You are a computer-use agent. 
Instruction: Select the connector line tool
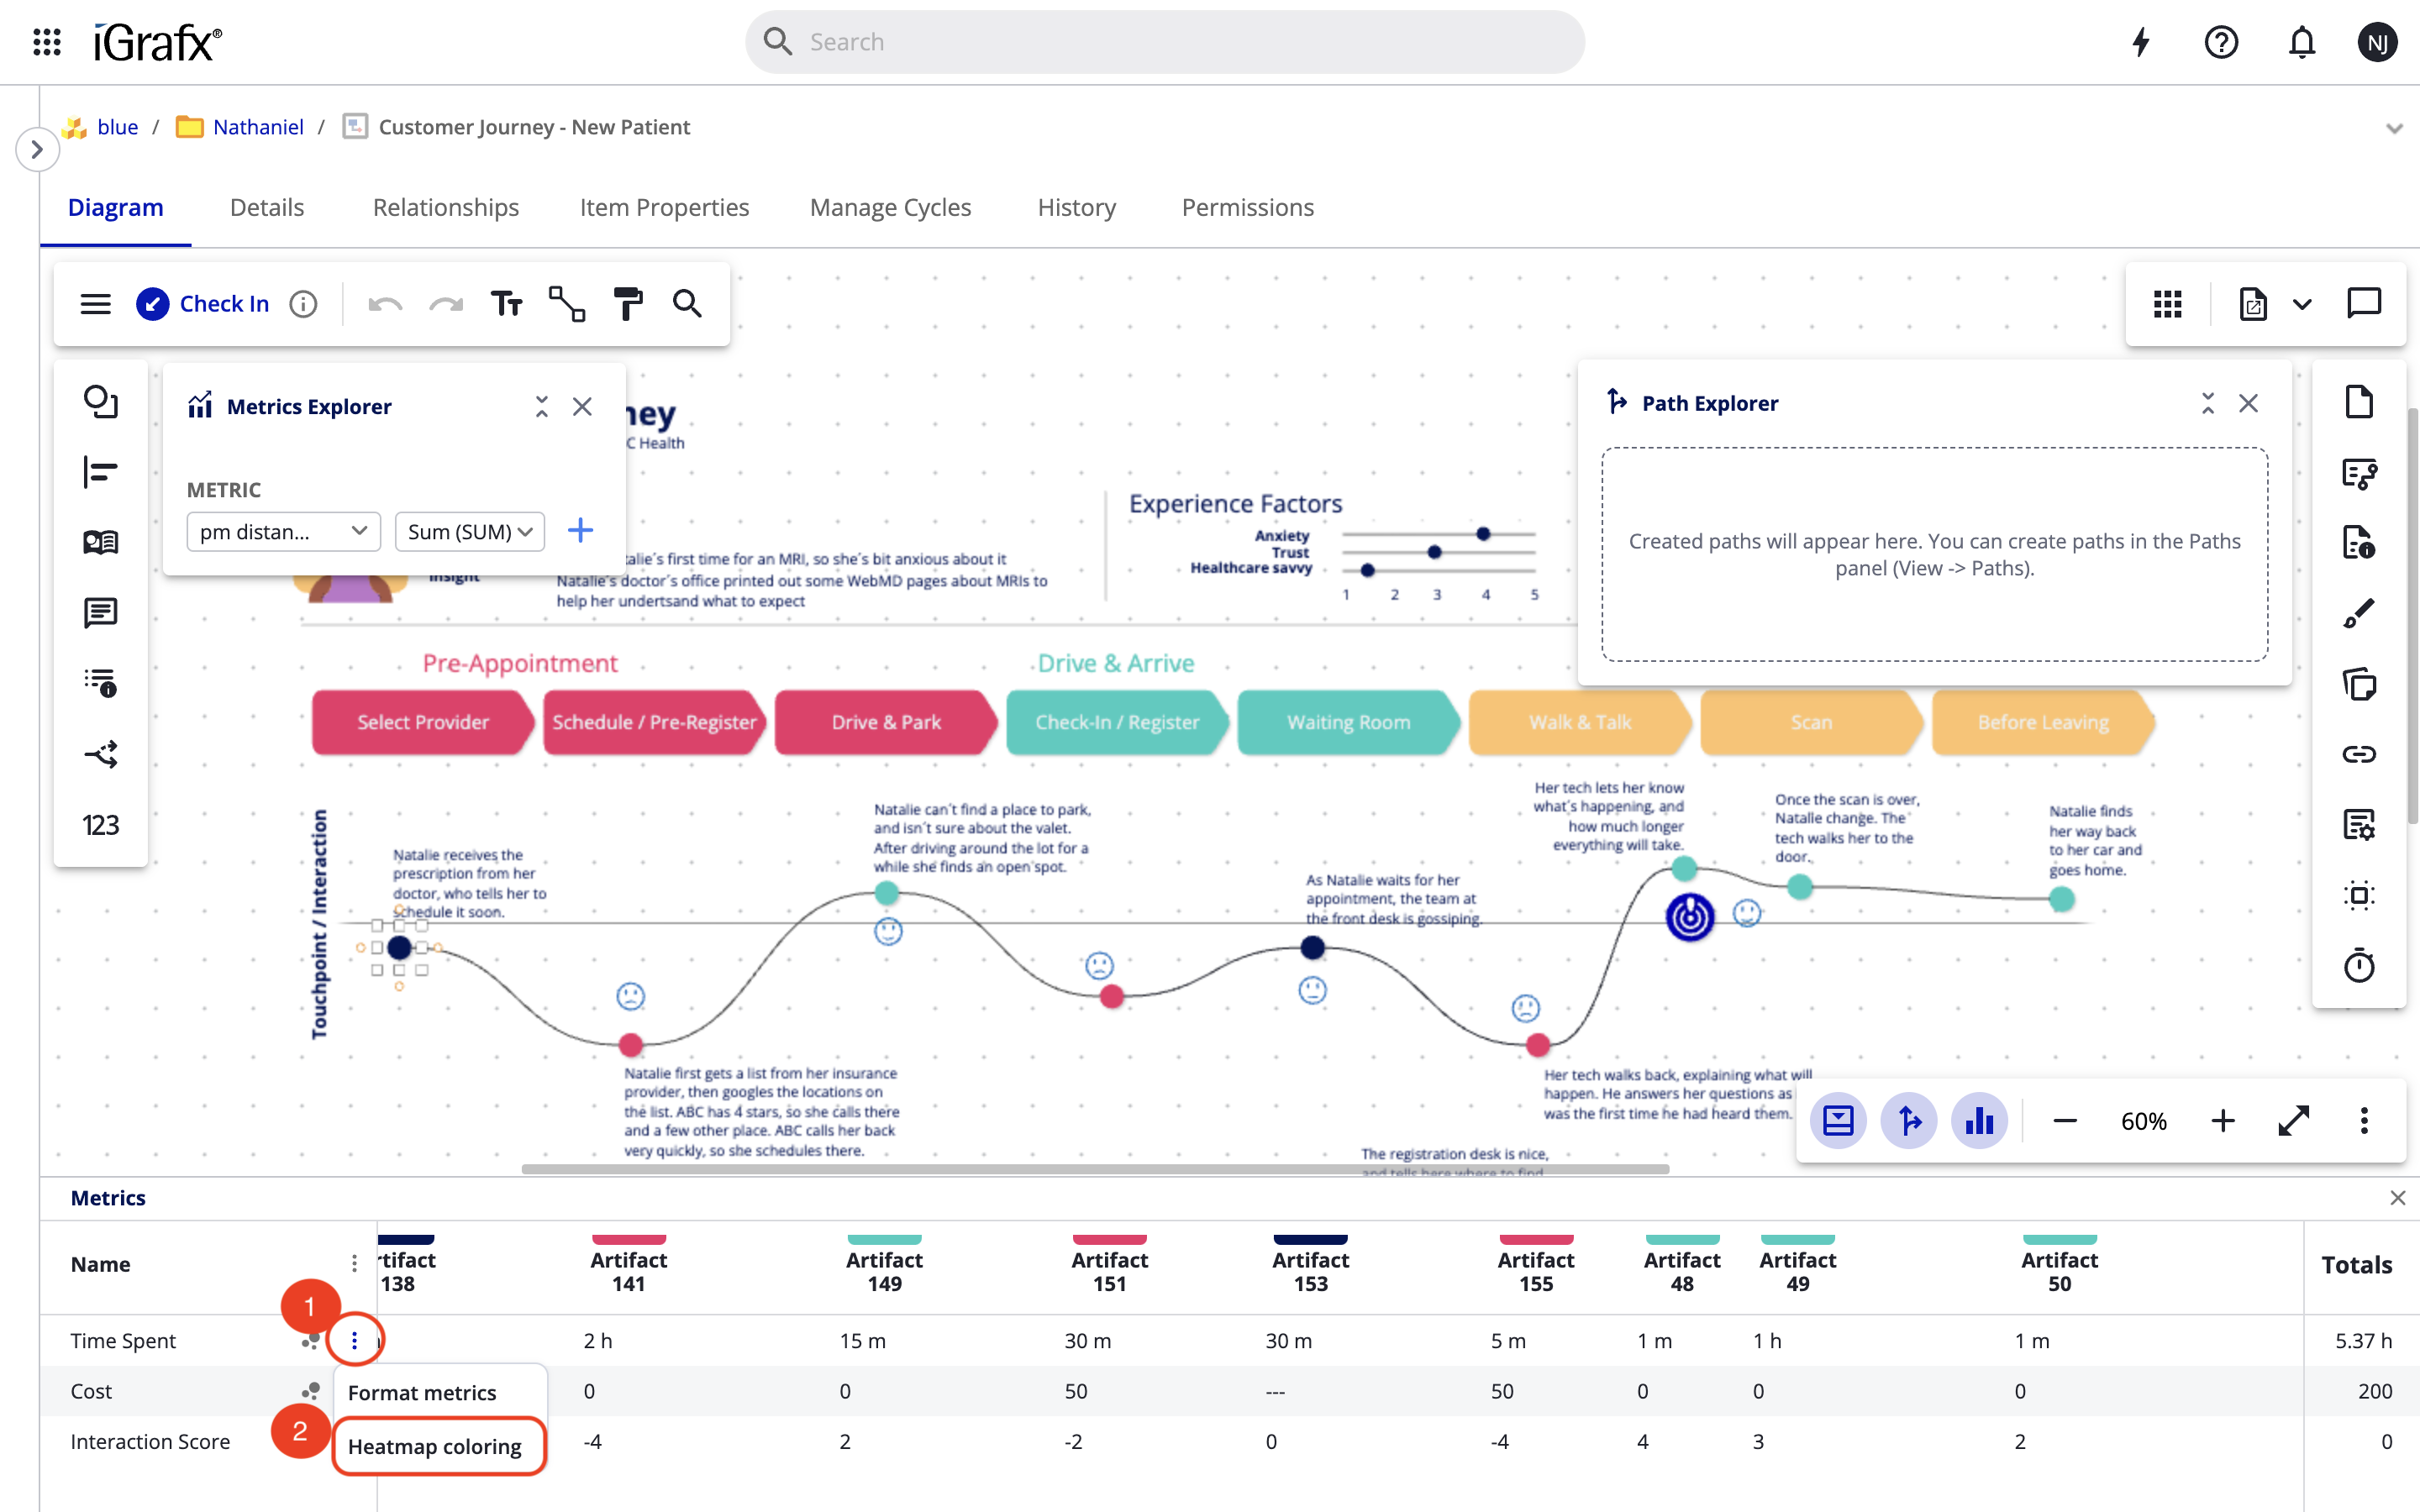click(567, 304)
